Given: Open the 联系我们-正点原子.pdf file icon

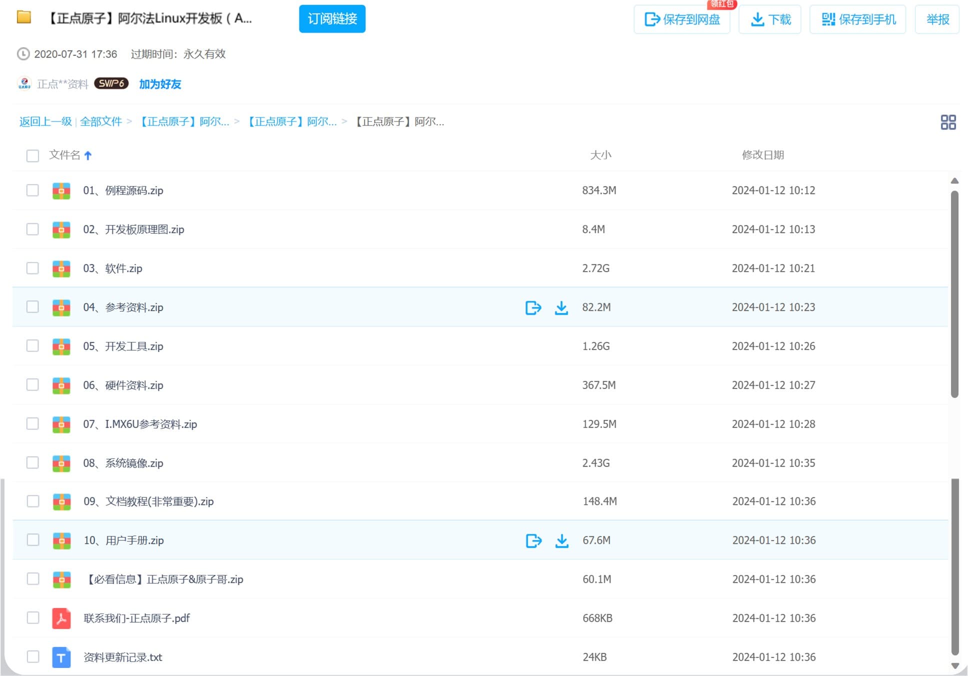Looking at the screenshot, I should (x=61, y=618).
